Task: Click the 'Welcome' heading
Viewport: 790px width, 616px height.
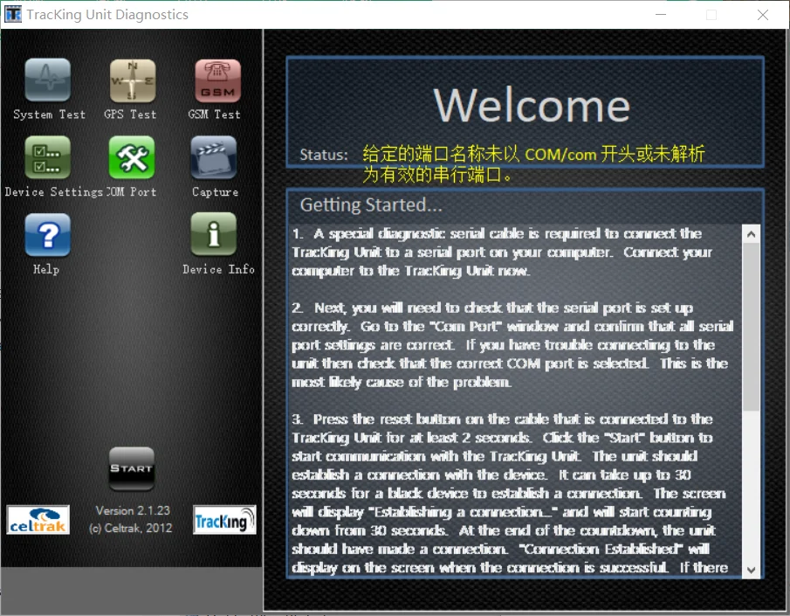Action: [x=532, y=106]
